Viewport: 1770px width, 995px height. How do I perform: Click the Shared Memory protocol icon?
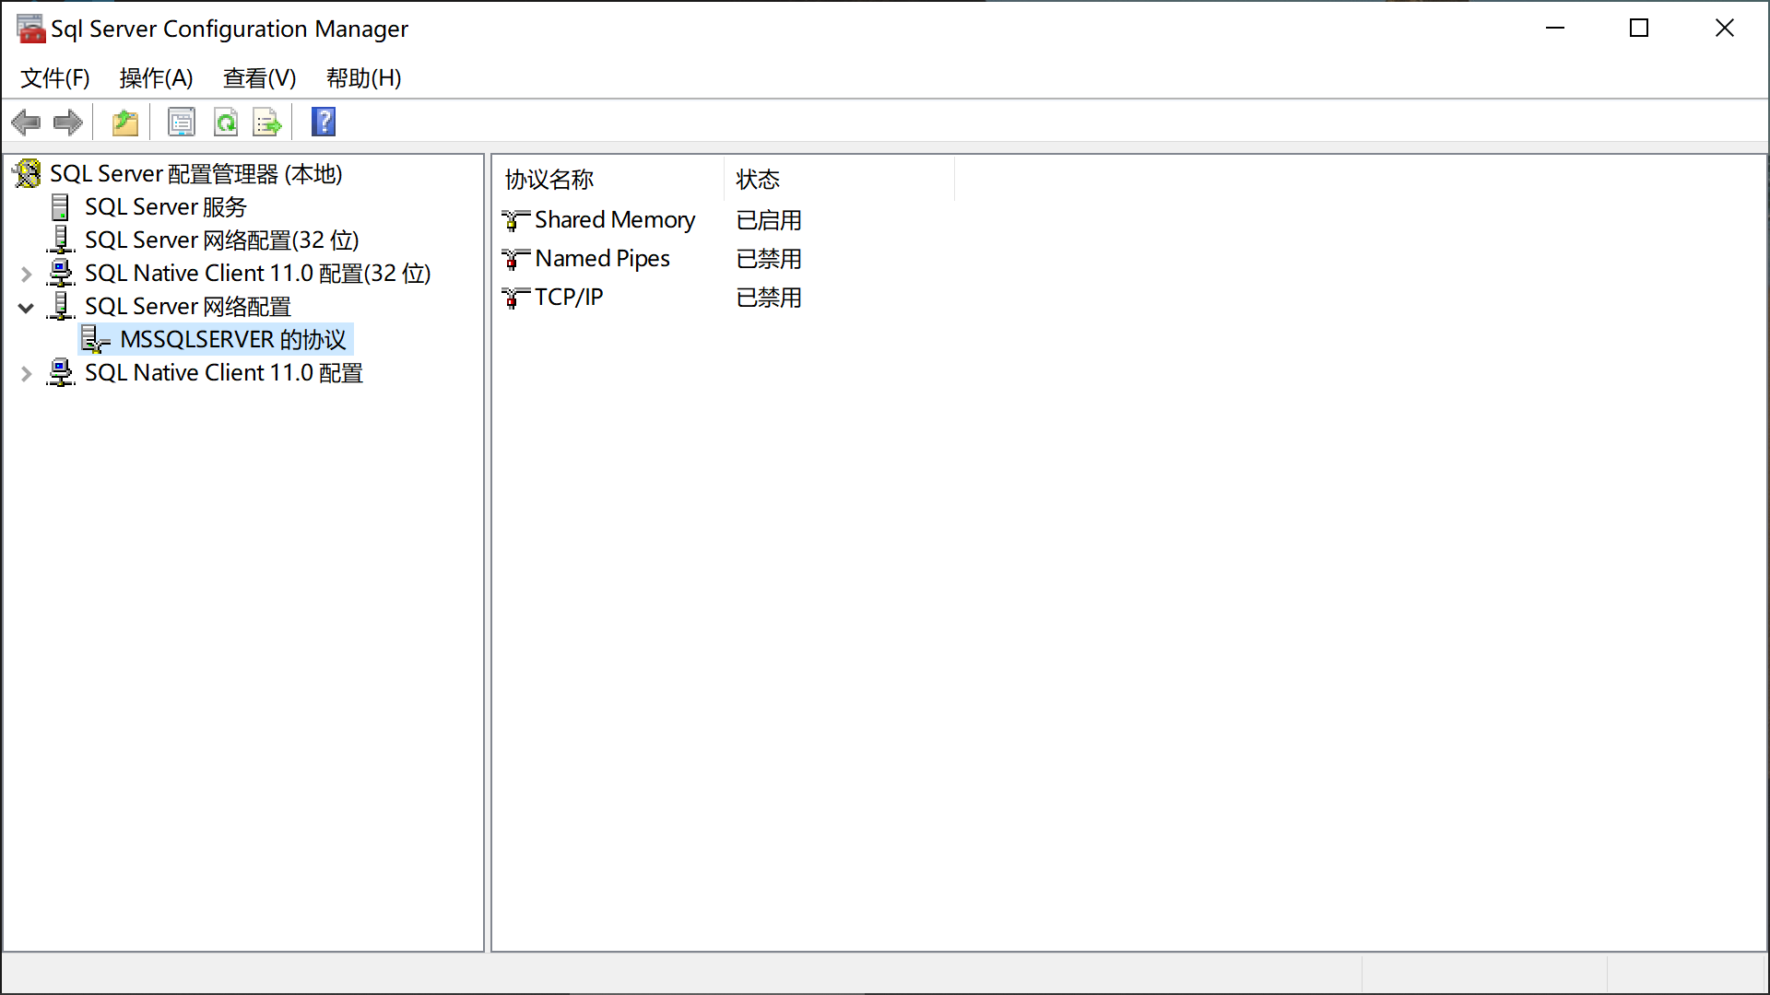514,220
